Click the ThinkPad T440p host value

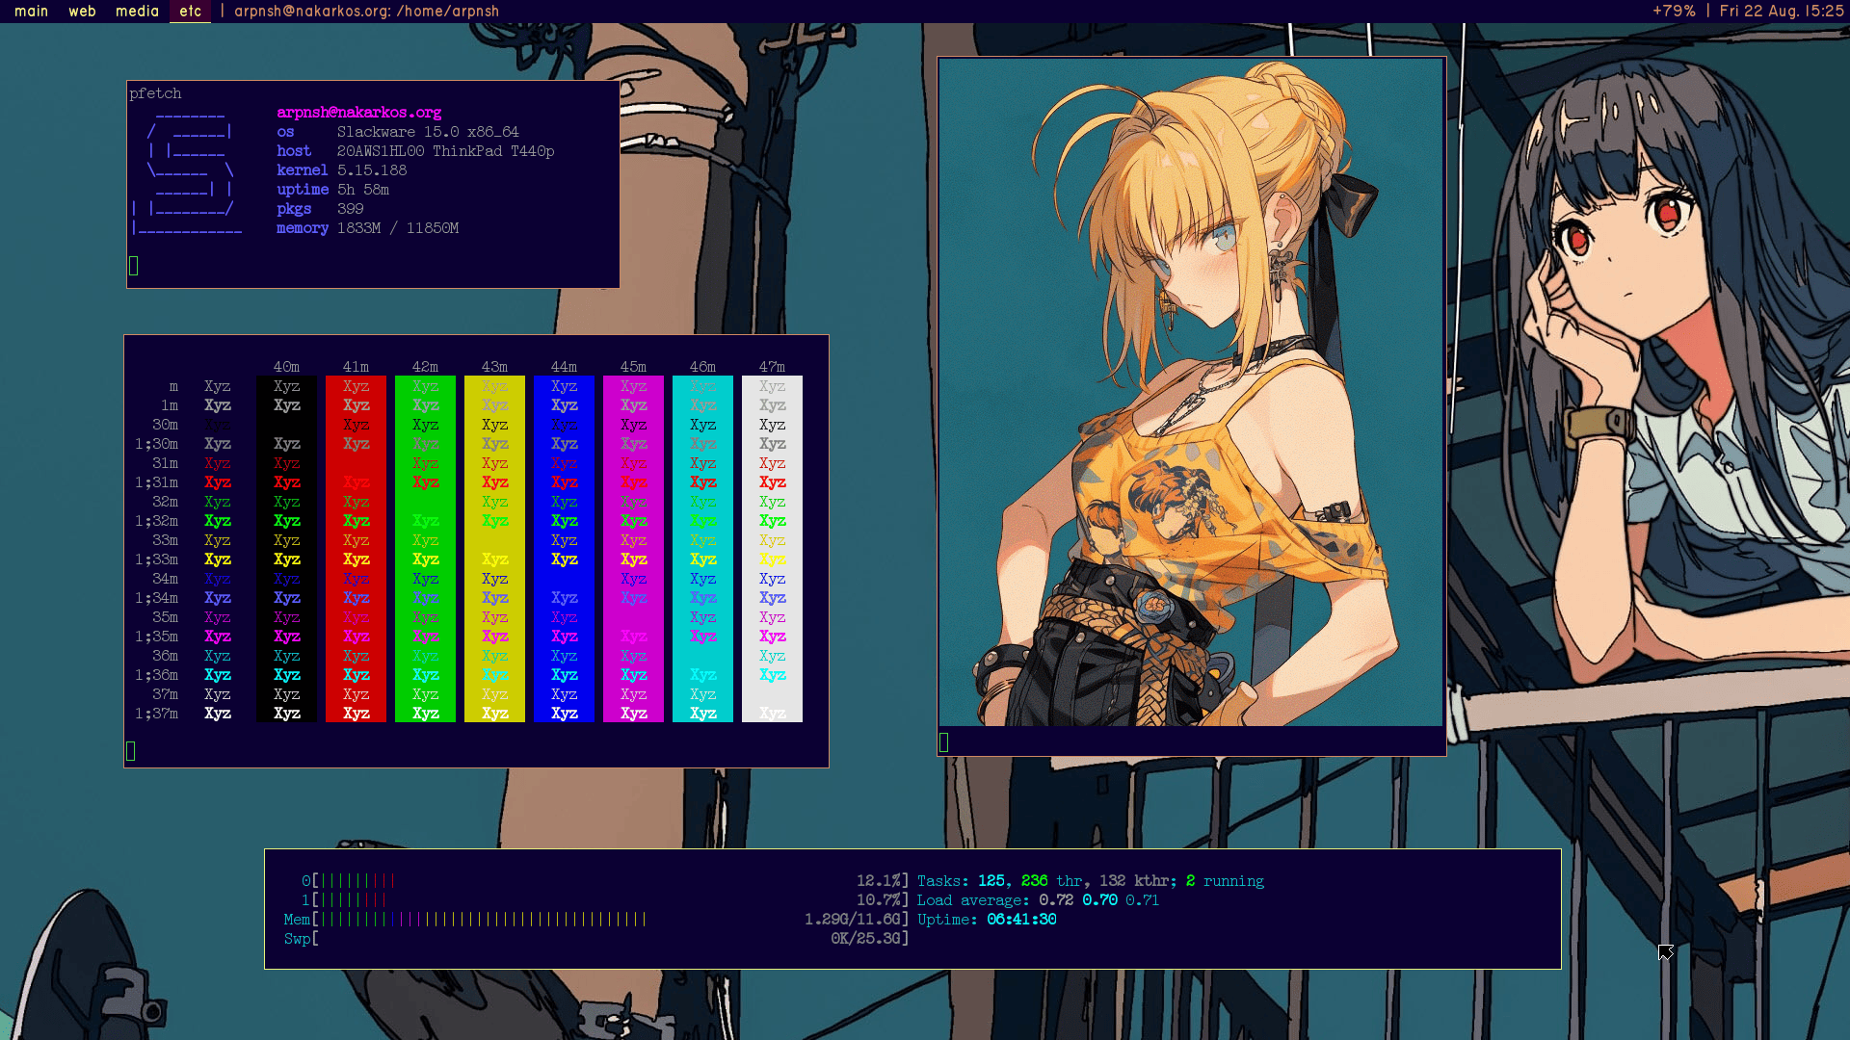(x=445, y=151)
